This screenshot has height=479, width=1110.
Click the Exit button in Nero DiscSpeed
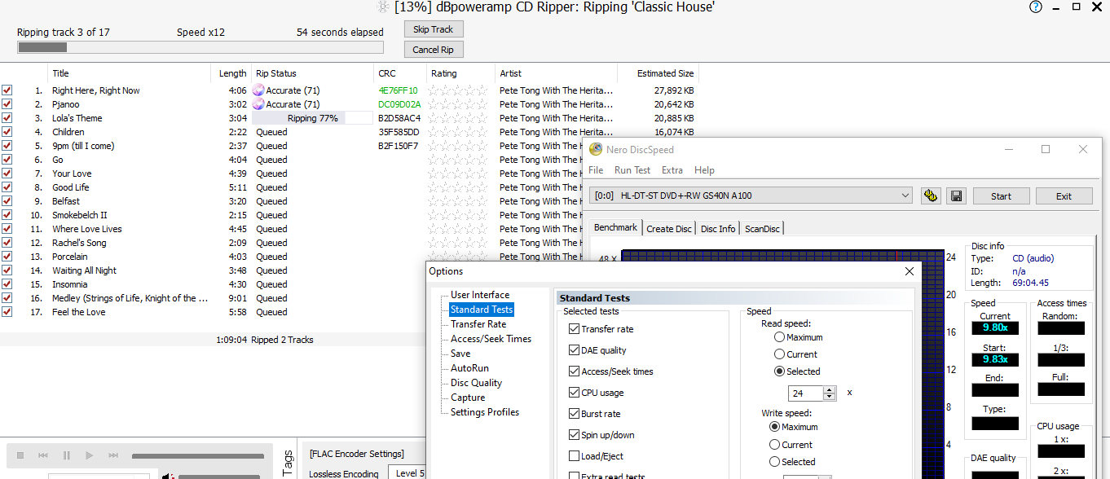click(x=1064, y=196)
